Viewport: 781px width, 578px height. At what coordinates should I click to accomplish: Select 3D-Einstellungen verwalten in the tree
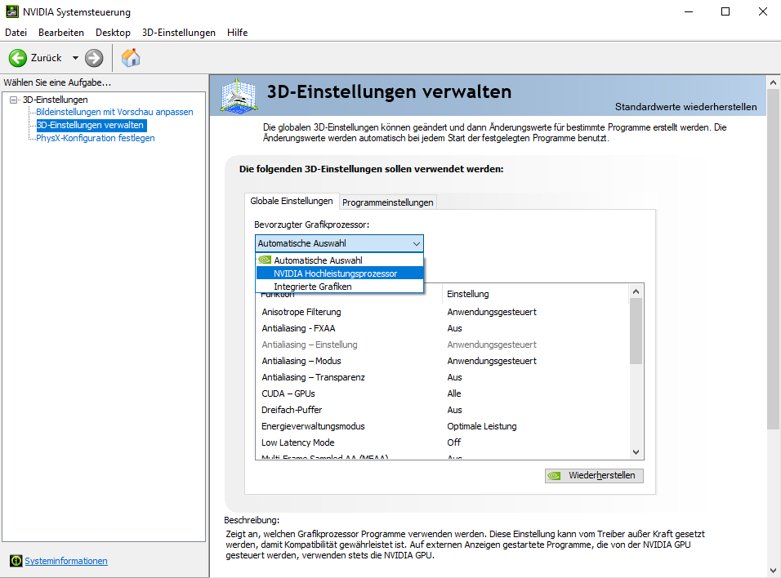tap(90, 125)
